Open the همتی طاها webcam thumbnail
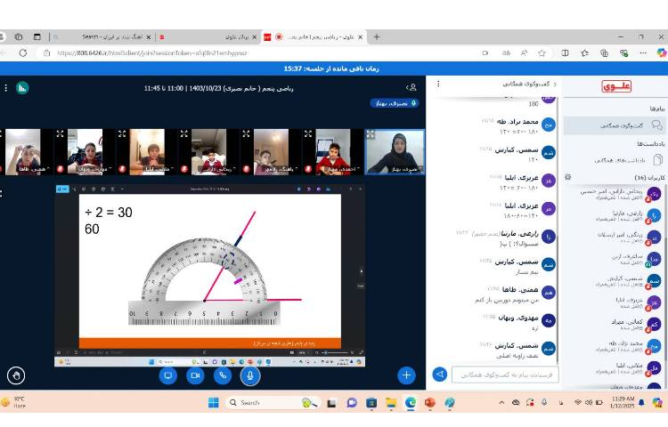The image size is (668, 427). (24, 152)
